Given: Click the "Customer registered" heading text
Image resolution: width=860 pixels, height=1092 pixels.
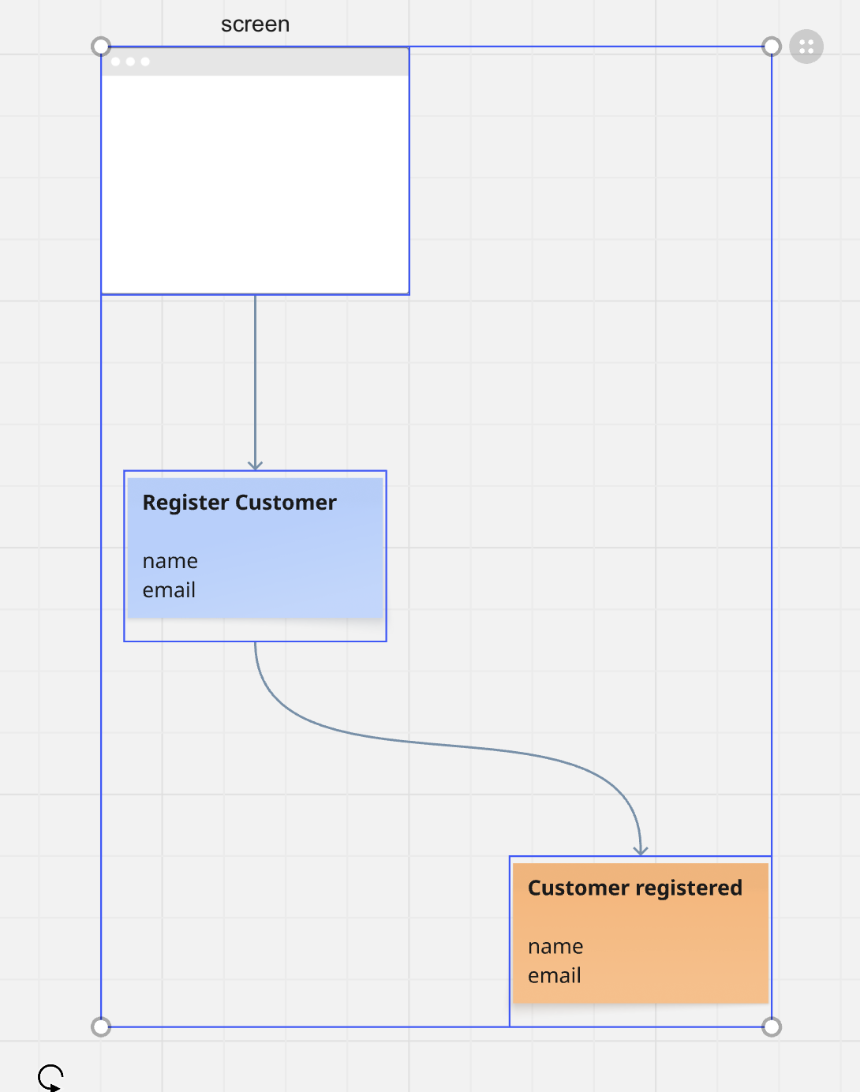Looking at the screenshot, I should coord(634,888).
